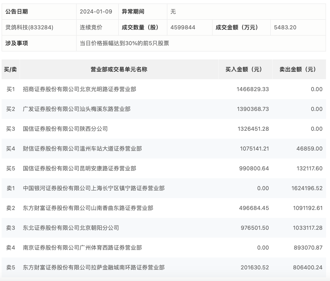Click the 卖3 rank label
The image size is (330, 281).
pos(11,228)
